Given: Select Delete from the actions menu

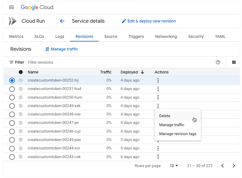Looking at the screenshot, I should [165, 116].
